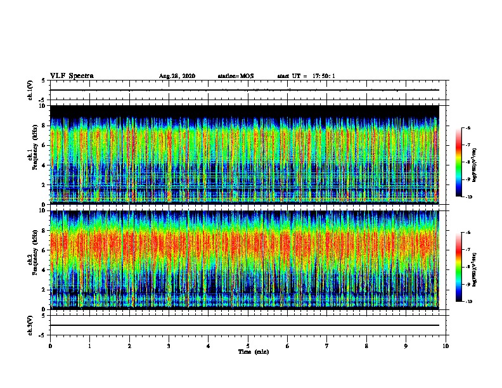Click the "Time (min)" x-axis label
Image resolution: width=502 pixels, height=388 pixels.
tap(254, 352)
